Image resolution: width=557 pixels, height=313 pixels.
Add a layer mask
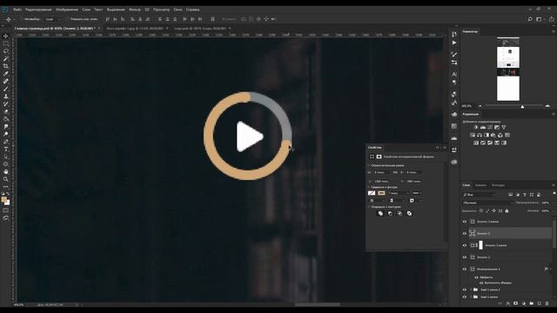[516, 303]
